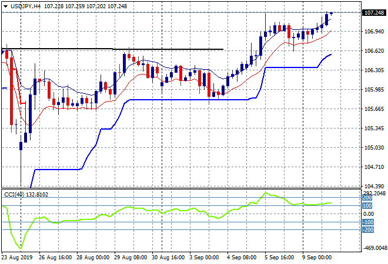Click the CCI -100 level label
The image size is (388, 264).
pyautogui.click(x=368, y=222)
